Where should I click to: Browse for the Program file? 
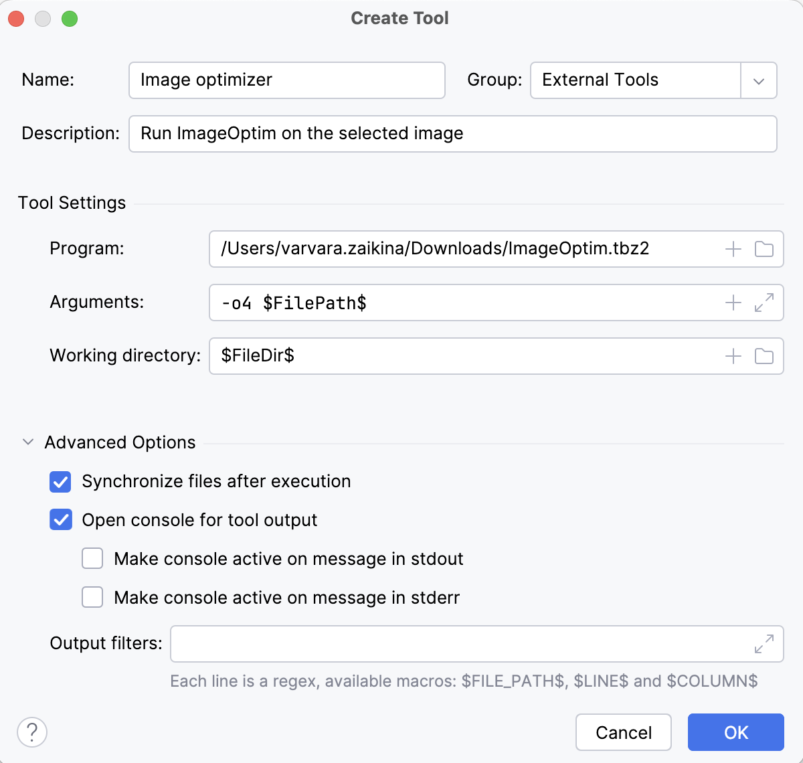764,249
